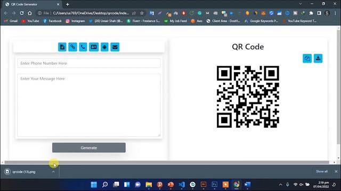Open the YouTube bookmark
This screenshot has width=341, height=191.
30,21
